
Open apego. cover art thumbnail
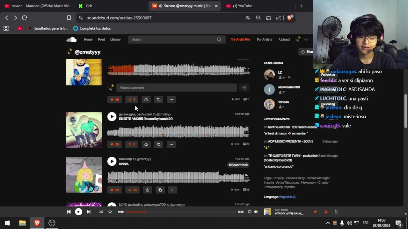tap(84, 175)
